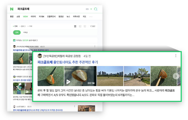Click the avatar in the enlarged result card
The width and height of the screenshot is (188, 120).
click(40, 56)
